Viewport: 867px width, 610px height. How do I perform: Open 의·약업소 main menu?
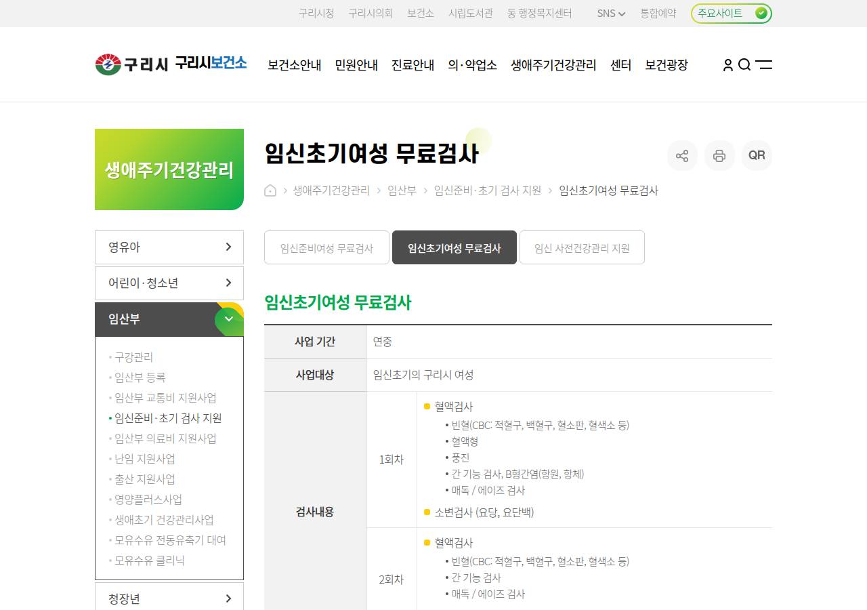473,65
